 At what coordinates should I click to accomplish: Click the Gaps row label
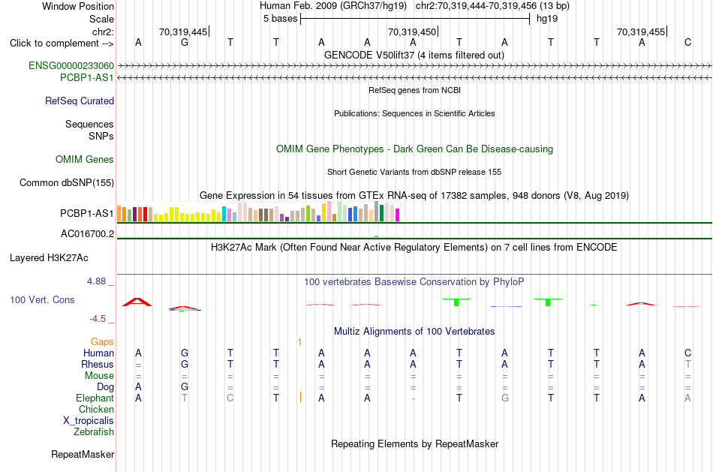point(102,342)
